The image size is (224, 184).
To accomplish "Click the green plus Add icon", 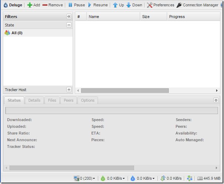I will pyautogui.click(x=30, y=5).
